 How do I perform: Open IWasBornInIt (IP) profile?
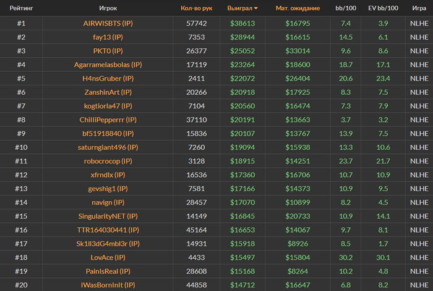point(108,285)
